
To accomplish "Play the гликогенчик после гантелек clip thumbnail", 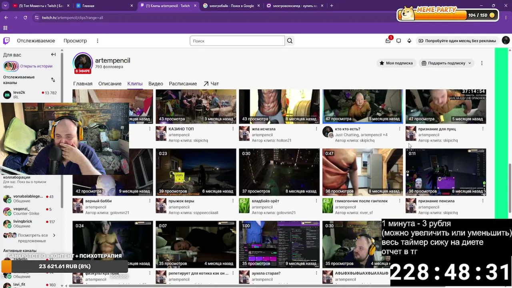I will (362, 172).
